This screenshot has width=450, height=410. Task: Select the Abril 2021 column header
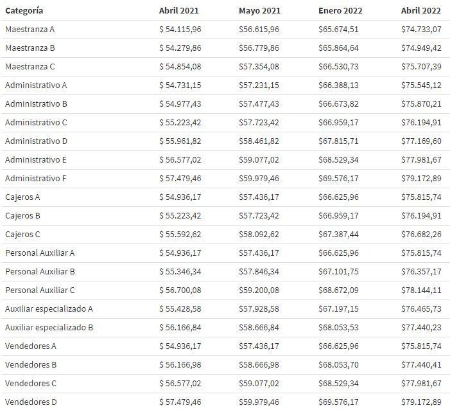coord(178,11)
